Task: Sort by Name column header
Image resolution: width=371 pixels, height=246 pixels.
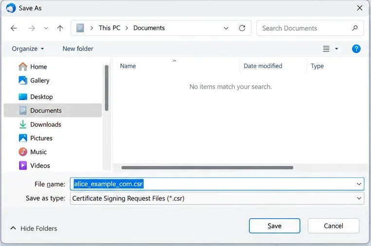Action: coord(128,66)
